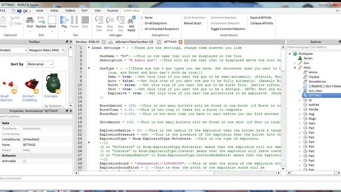Select On Unhandled Exceptions option
Screen dimensions: 341x192
click(x=142, y=29)
